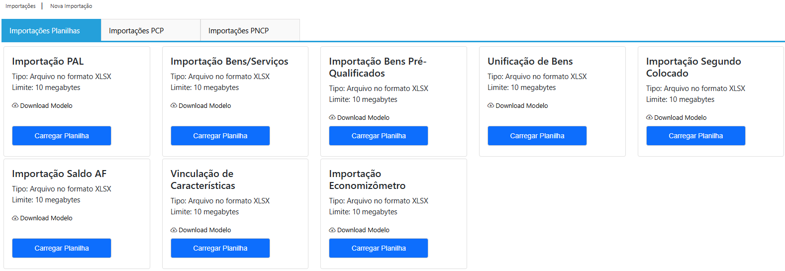785x271 pixels.
Task: Upload spreadsheet for Importação Economizômetro
Action: [379, 248]
